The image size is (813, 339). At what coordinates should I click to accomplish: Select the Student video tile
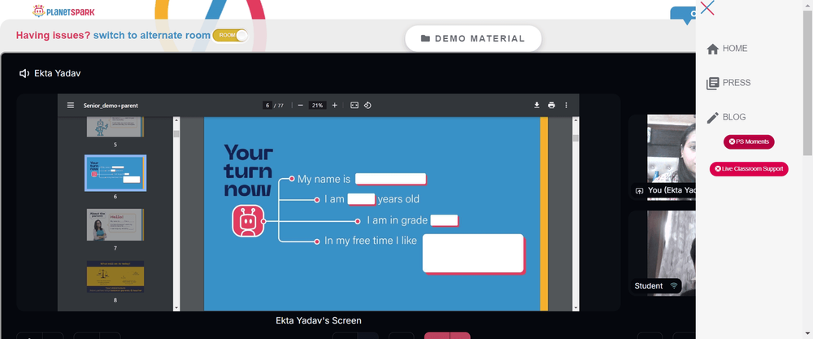pyautogui.click(x=662, y=254)
